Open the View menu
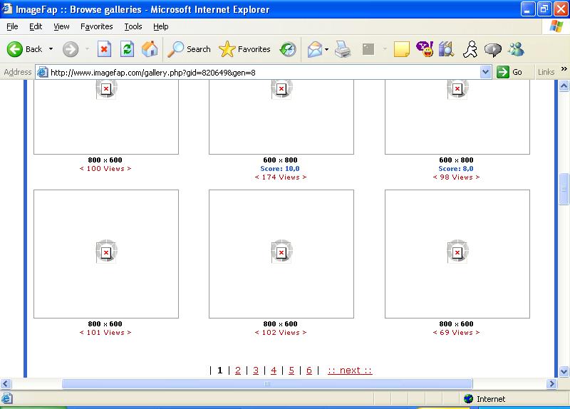 click(61, 26)
